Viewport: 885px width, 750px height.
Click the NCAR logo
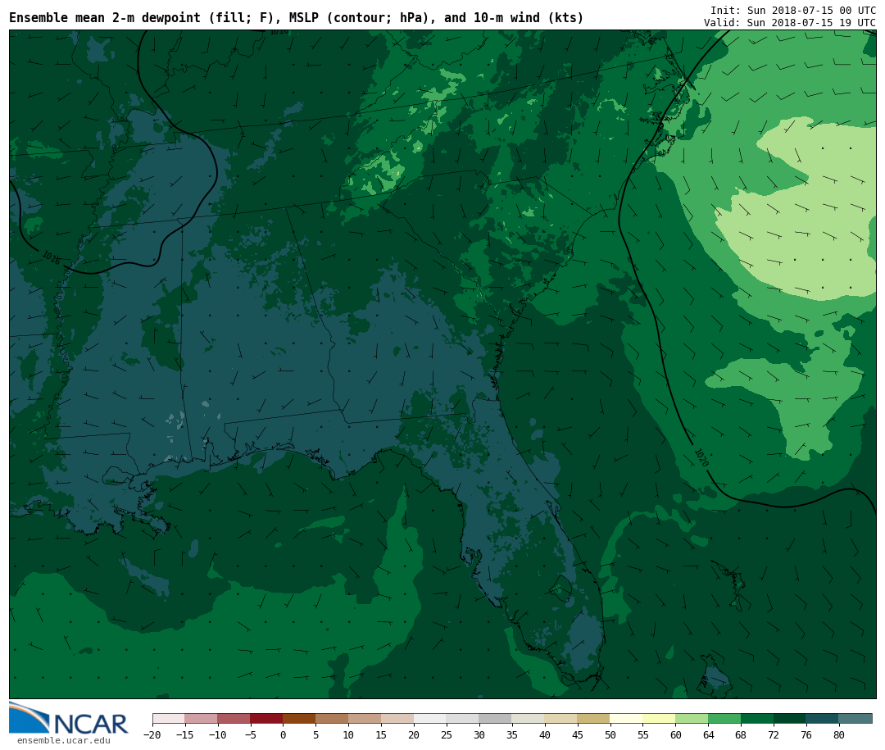pyautogui.click(x=69, y=719)
